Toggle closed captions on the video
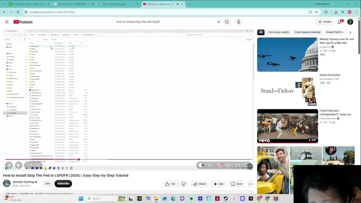This screenshot has width=361, height=203. pyautogui.click(x=210, y=166)
